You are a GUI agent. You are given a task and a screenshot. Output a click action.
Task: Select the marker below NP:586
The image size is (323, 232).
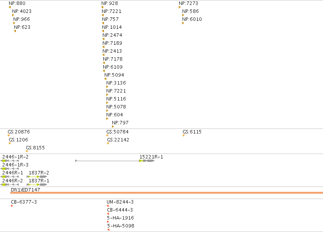183,15
